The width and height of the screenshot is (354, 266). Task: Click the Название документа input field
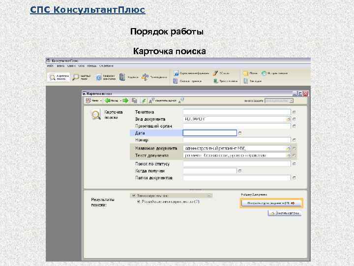237,148
